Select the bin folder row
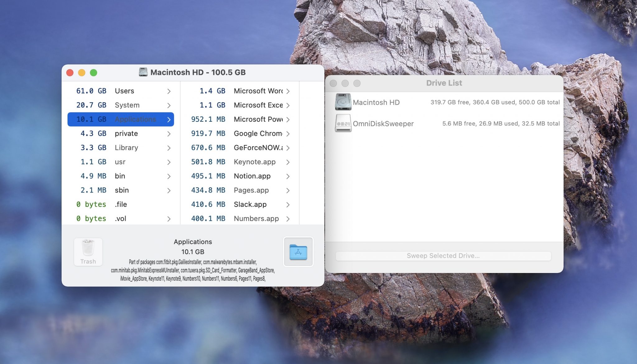This screenshot has height=364, width=637. pos(121,176)
